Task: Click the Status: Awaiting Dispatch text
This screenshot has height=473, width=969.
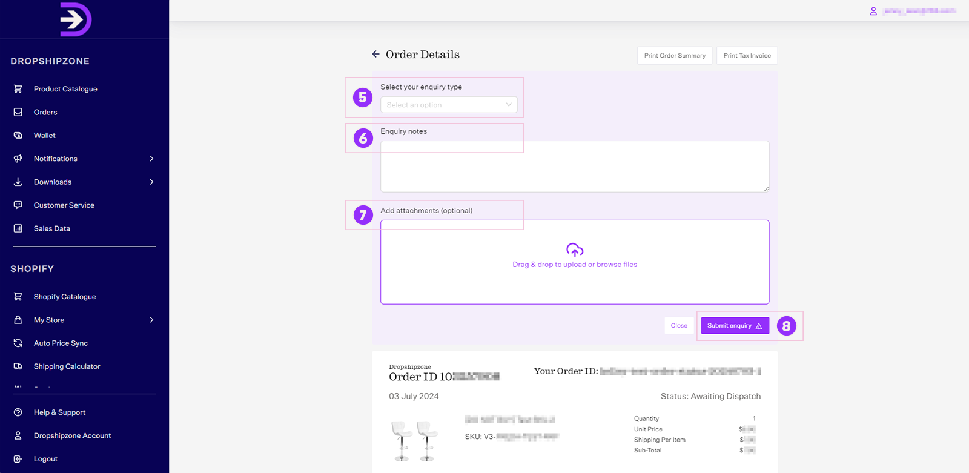Action: tap(710, 396)
